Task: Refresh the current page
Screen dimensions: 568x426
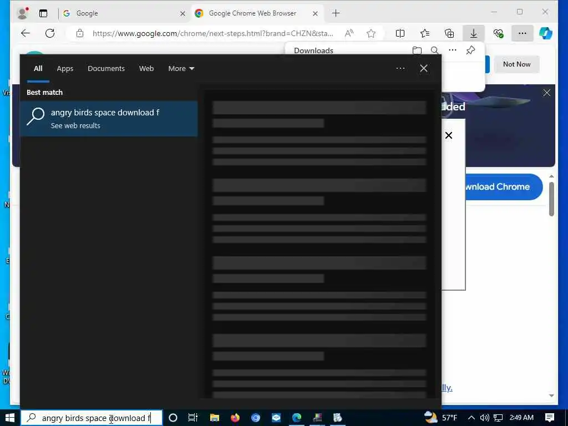Action: [50, 33]
